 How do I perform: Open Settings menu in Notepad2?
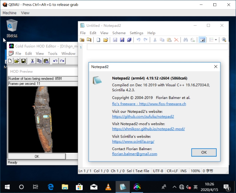click(x=136, y=33)
